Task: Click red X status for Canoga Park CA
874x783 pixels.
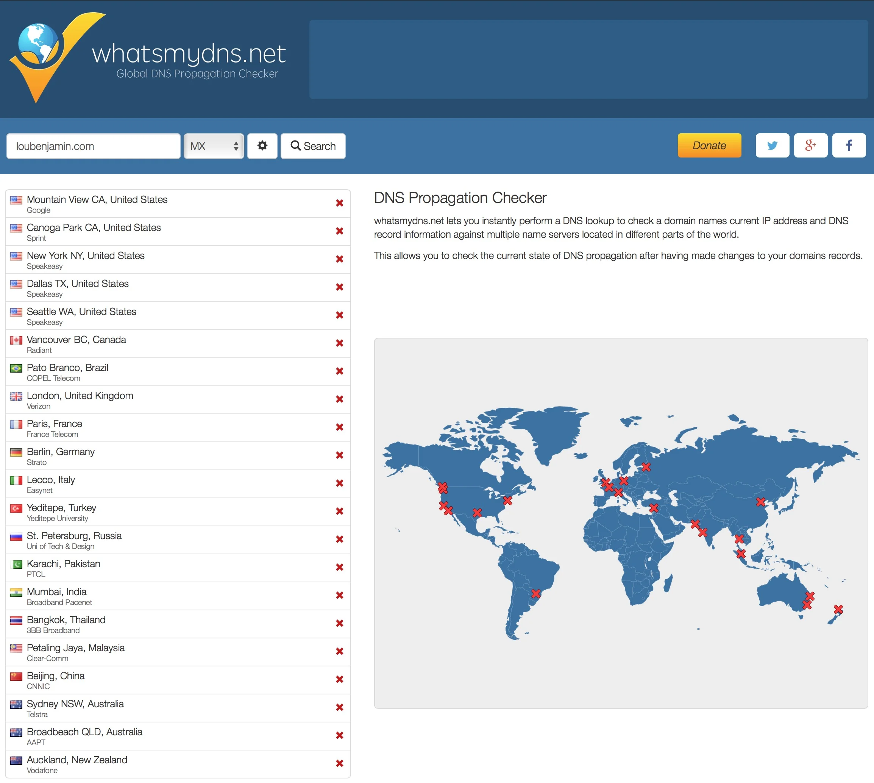Action: 340,231
